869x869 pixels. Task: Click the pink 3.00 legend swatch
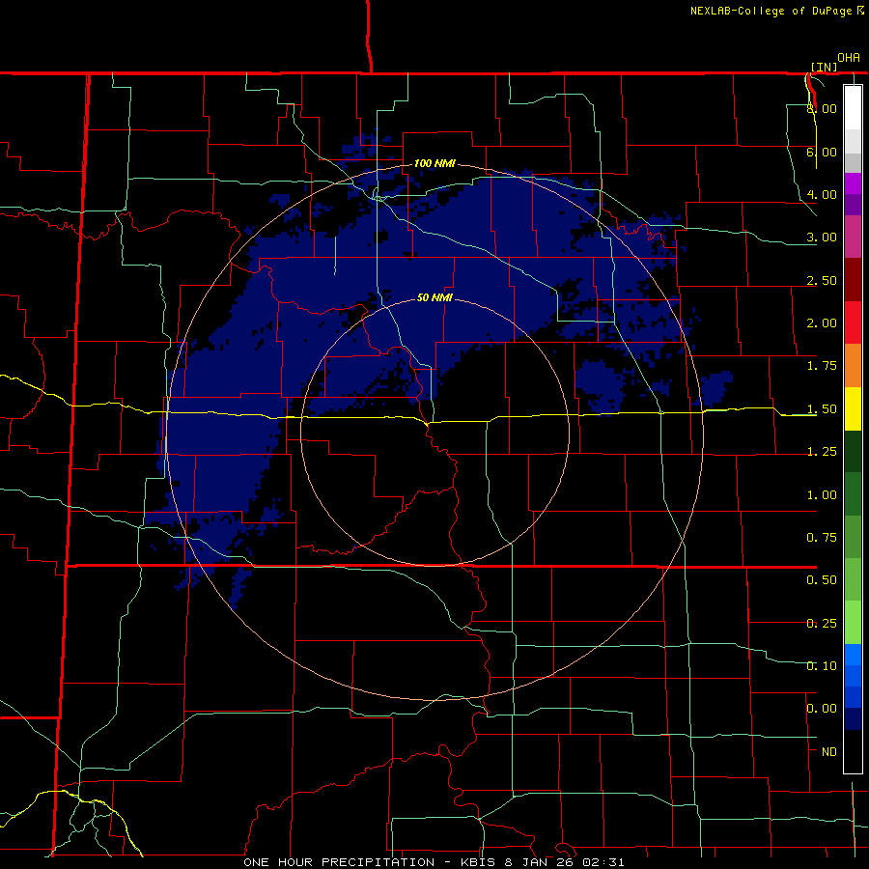pyautogui.click(x=853, y=237)
